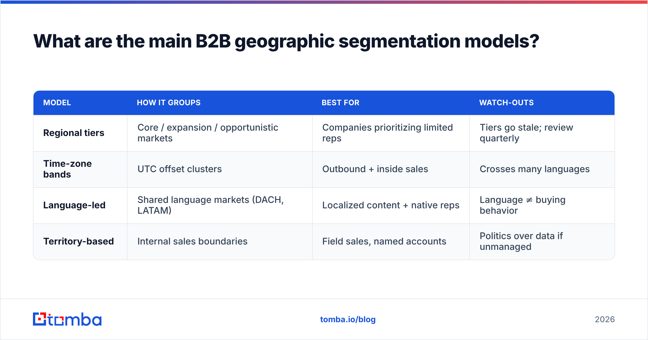The height and width of the screenshot is (340, 648).
Task: Click the tomba logo
Action: [67, 319]
